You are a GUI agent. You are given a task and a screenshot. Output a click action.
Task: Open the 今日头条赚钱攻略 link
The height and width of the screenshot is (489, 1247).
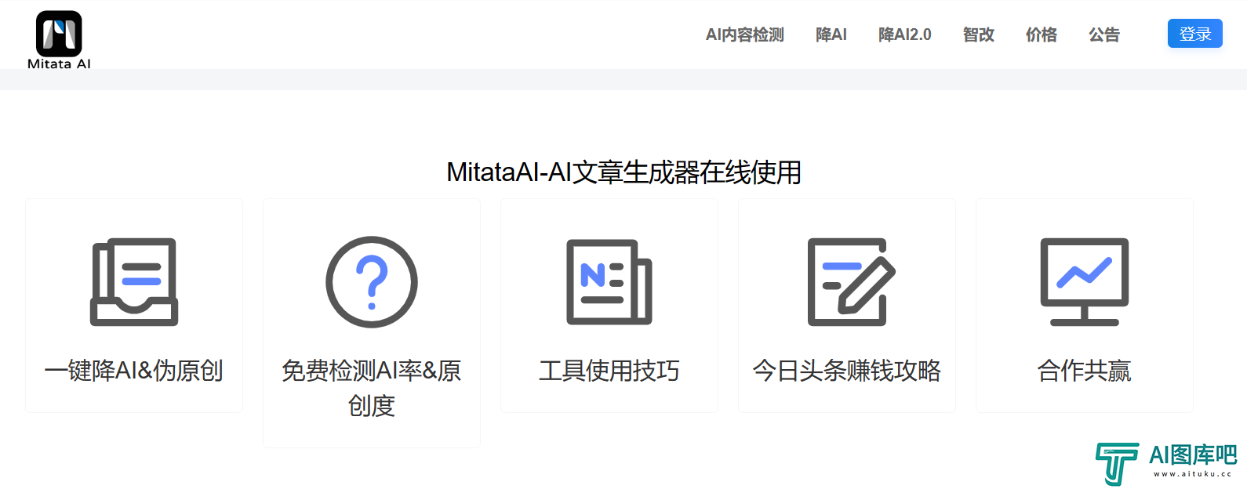click(847, 371)
